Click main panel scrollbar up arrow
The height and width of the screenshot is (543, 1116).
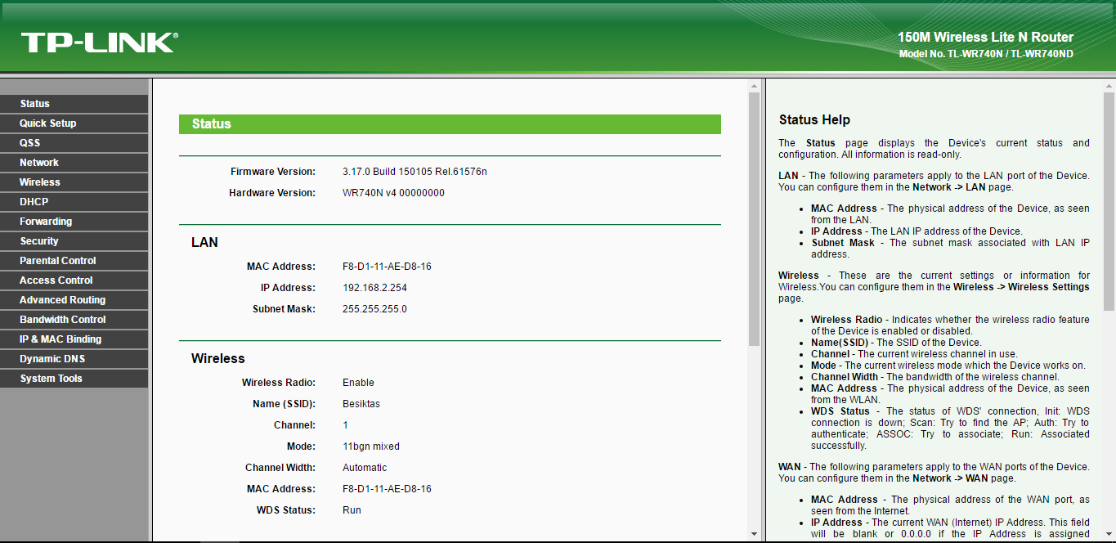pyautogui.click(x=755, y=85)
